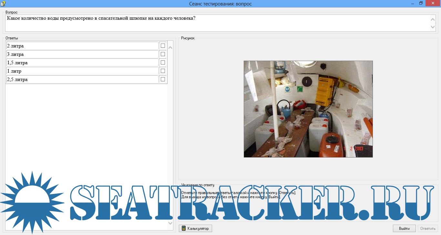The width and height of the screenshot is (441, 235).
Task: Restore down the testing session window
Action: pyautogui.click(x=421, y=4)
